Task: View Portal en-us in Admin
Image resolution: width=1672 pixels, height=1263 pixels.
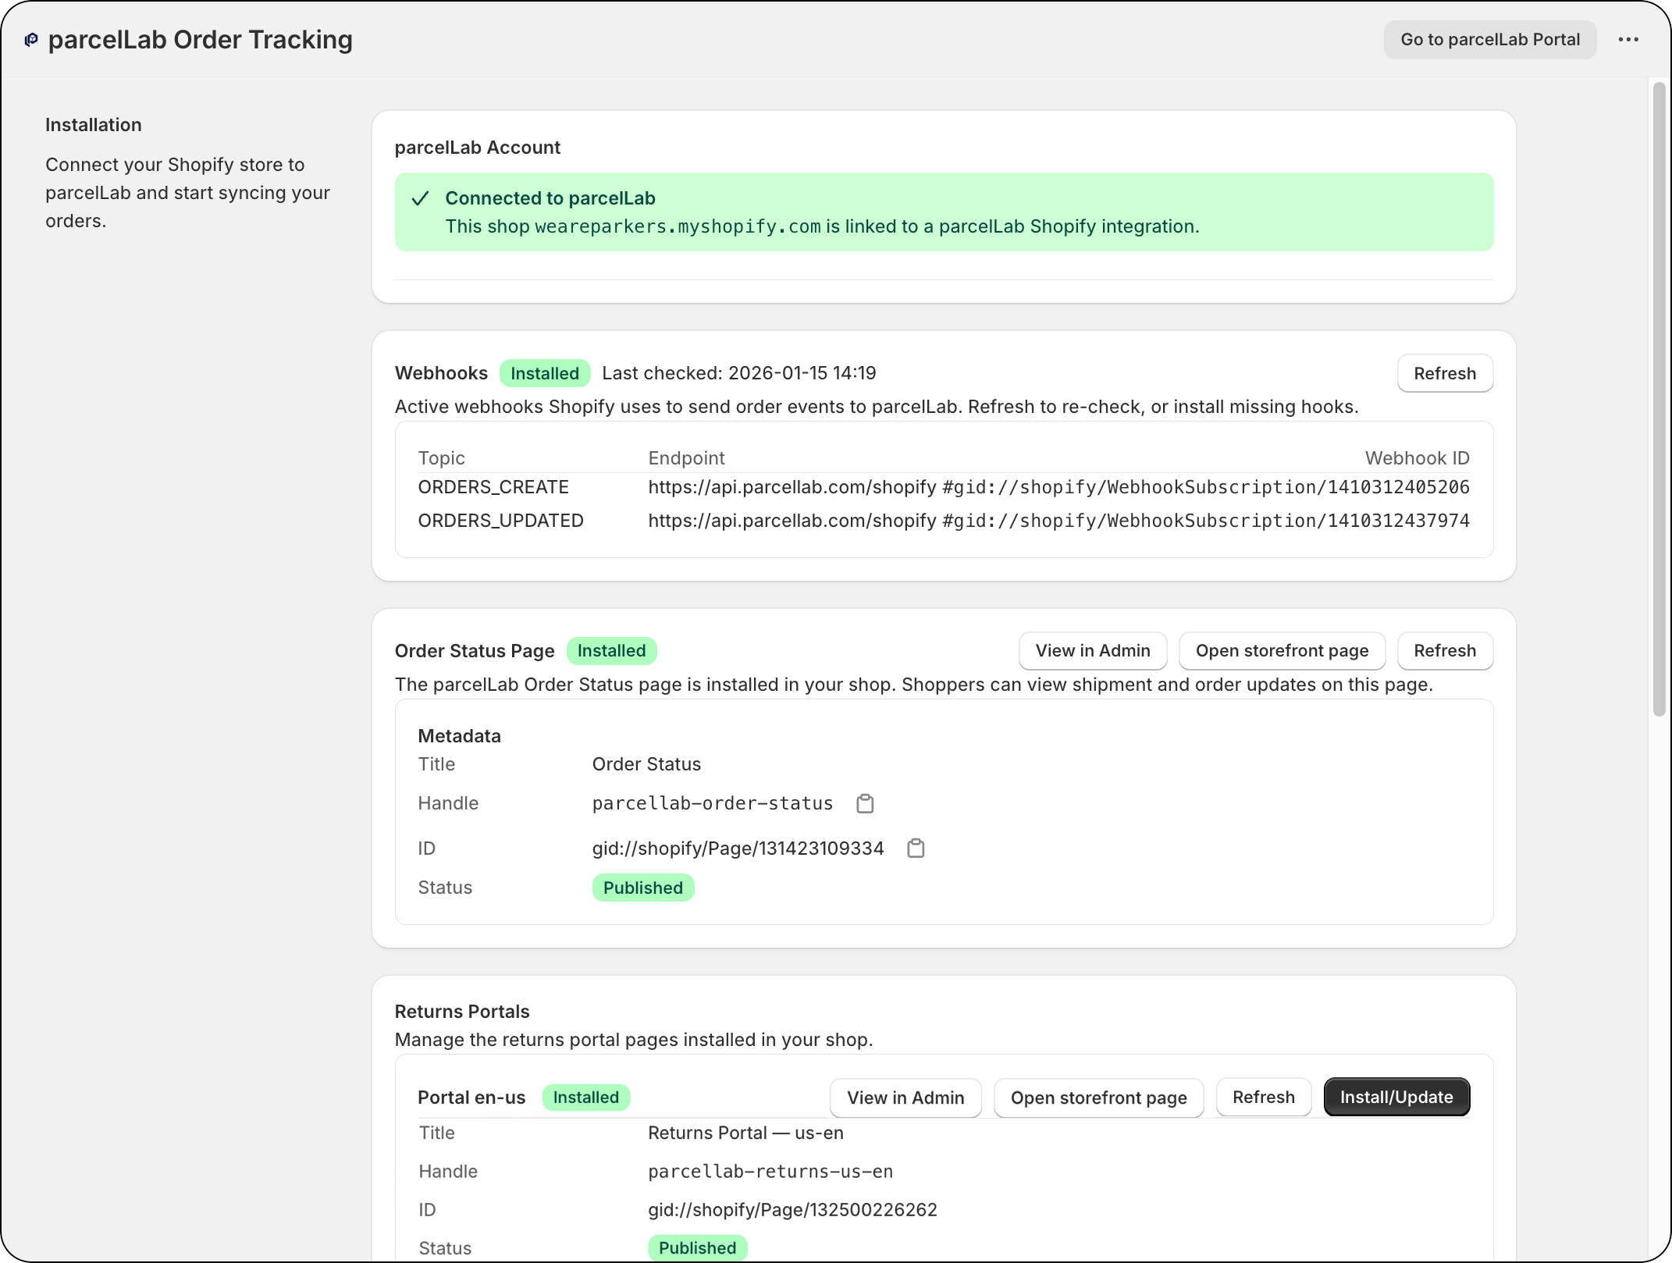Action: point(905,1098)
